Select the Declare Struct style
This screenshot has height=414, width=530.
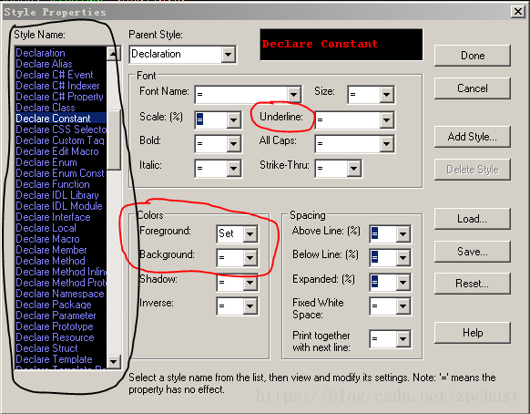click(x=61, y=348)
